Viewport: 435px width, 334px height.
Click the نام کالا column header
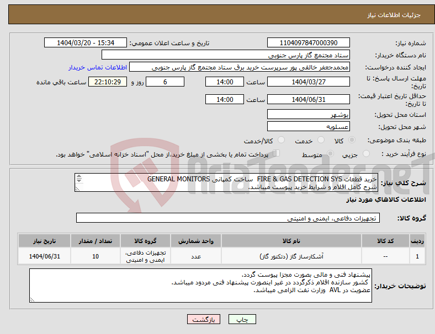tap(291, 241)
